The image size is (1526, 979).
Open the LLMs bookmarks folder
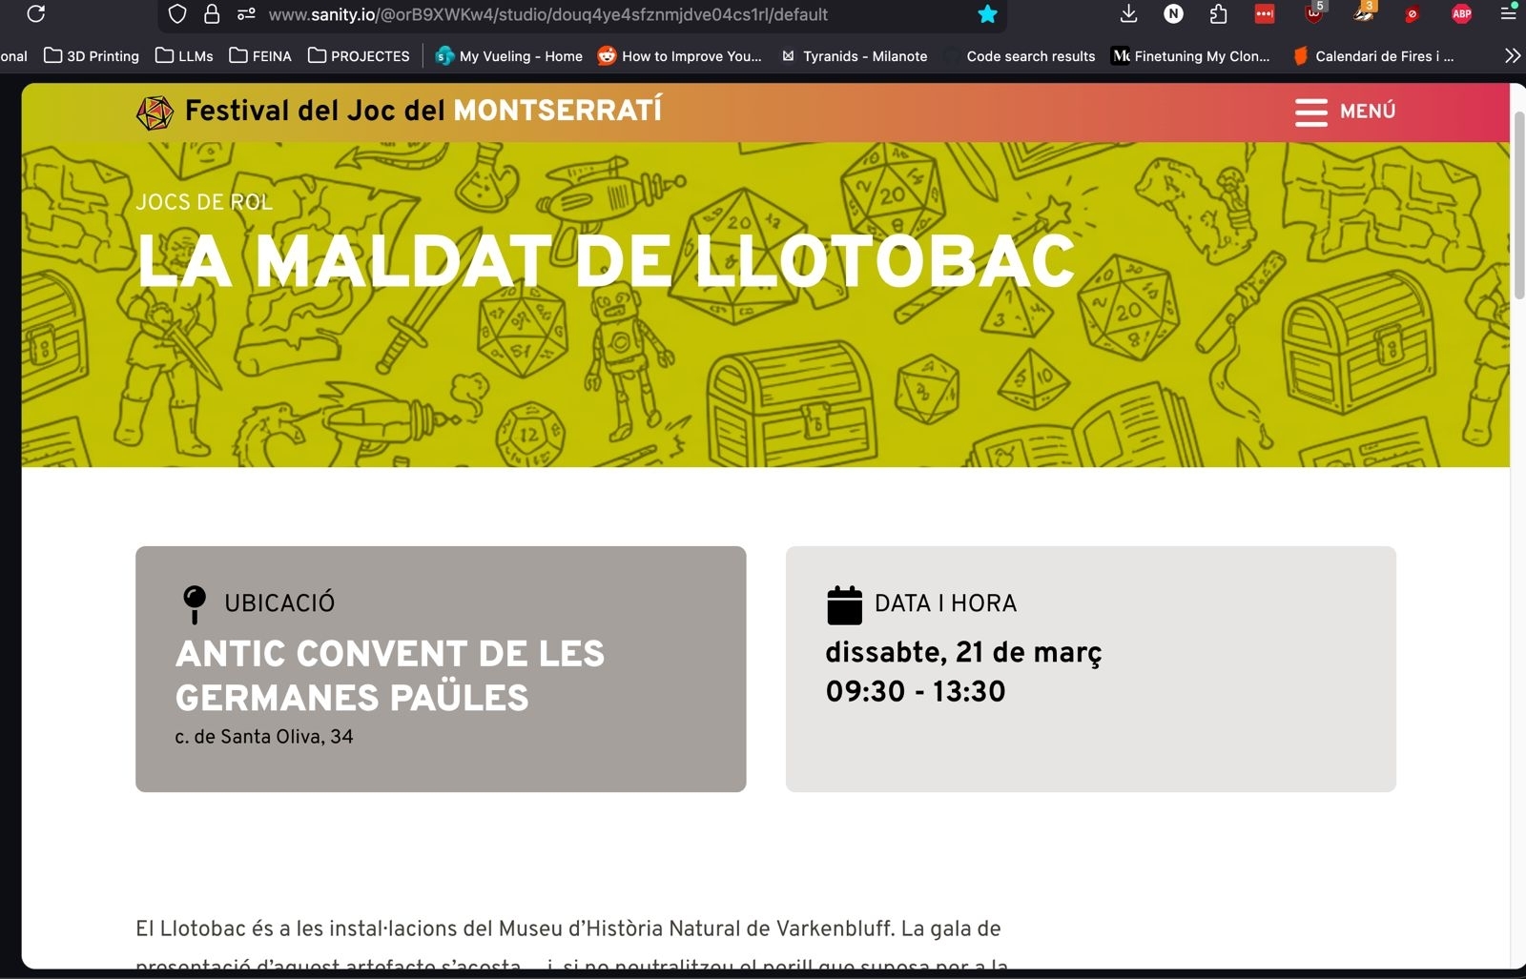185,56
